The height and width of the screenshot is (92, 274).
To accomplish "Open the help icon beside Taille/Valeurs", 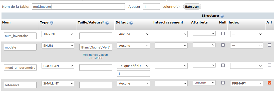I will click(107, 23).
